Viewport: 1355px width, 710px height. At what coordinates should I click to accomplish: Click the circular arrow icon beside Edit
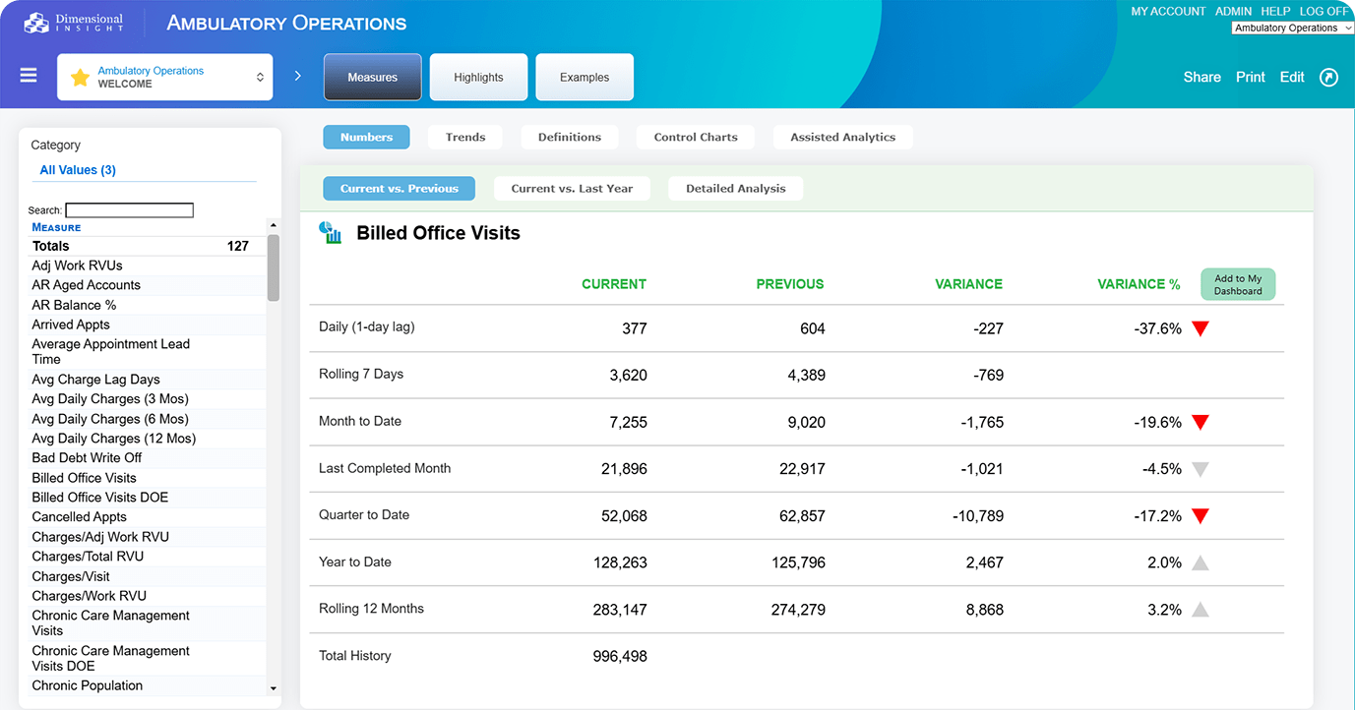(1328, 77)
